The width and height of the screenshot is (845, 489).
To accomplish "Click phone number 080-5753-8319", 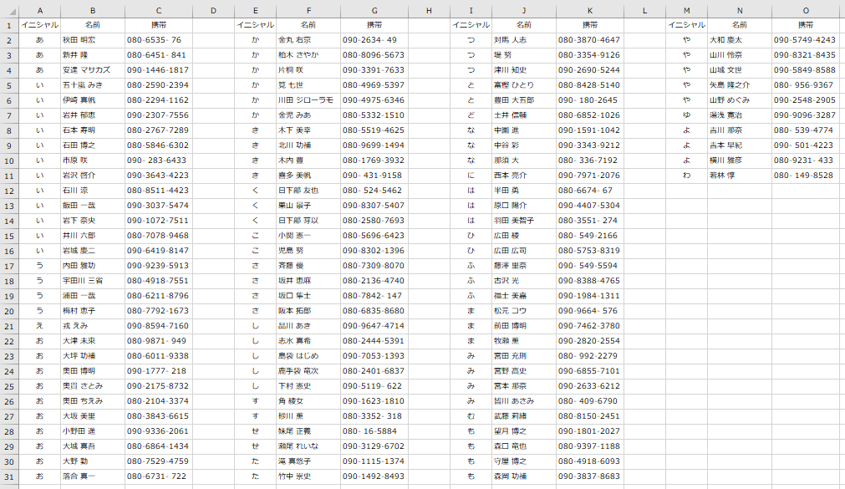I will 590,251.
